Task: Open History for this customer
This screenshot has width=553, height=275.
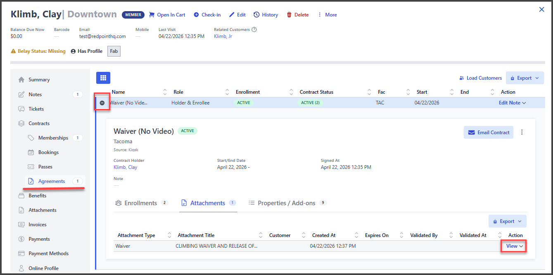Action: coord(266,15)
